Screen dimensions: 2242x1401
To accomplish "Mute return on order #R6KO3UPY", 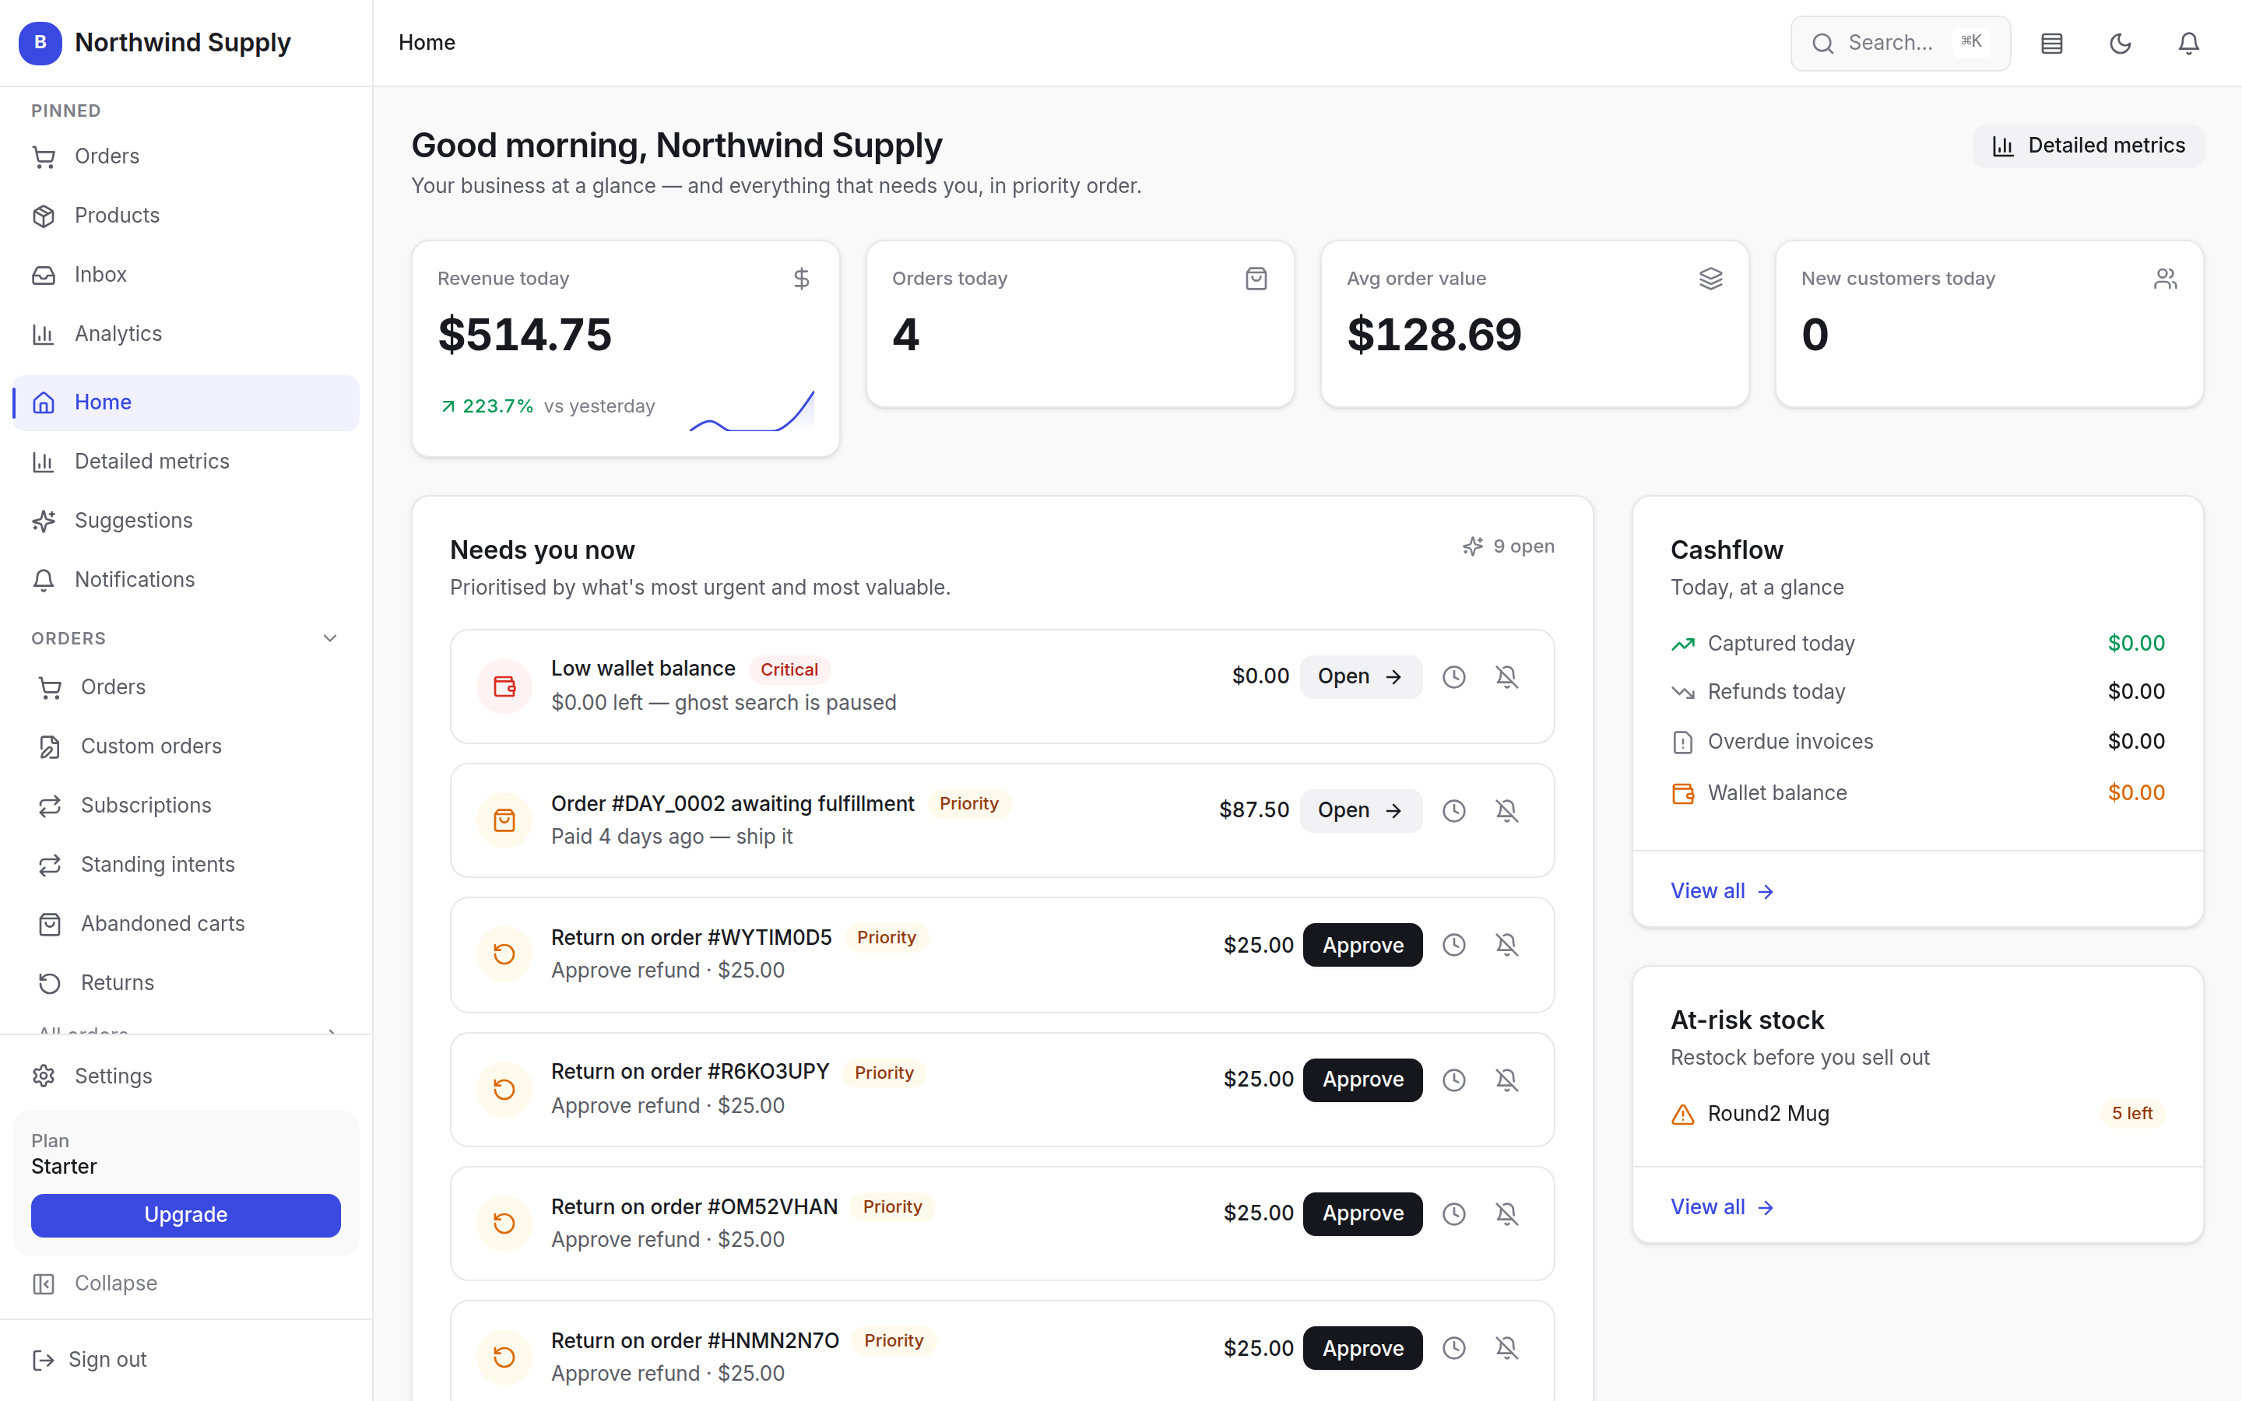I will coord(1506,1080).
